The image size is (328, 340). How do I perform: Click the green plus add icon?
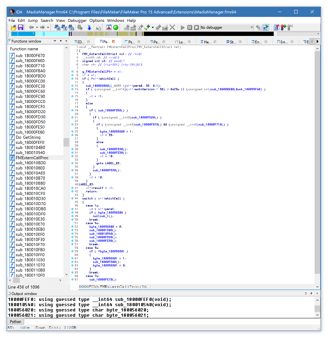pyautogui.click(x=147, y=27)
